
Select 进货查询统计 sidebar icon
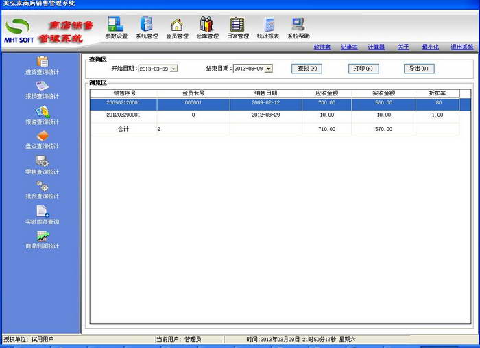43,62
